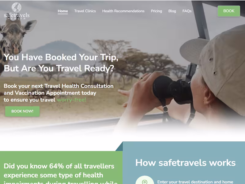
Task: Click the green worry-free! text
Action: [x=71, y=100]
